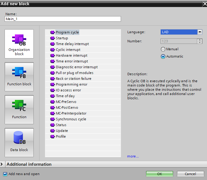Click the Cancel button

[191, 174]
